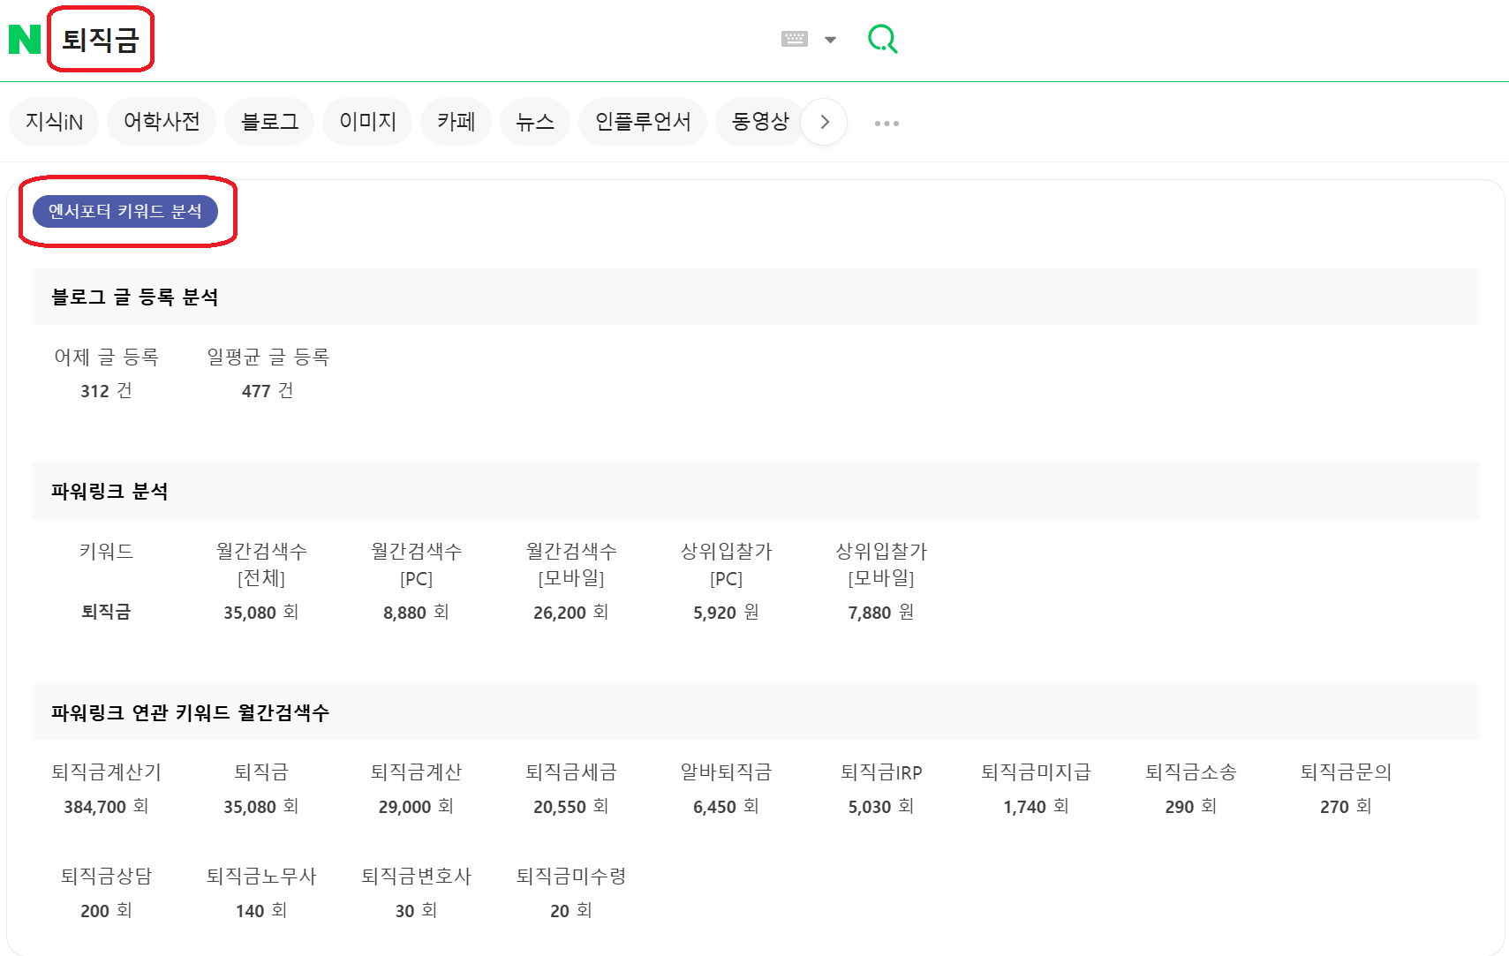The image size is (1509, 956).
Task: Click the 퇴직금IRP related keyword
Action: pos(880,772)
